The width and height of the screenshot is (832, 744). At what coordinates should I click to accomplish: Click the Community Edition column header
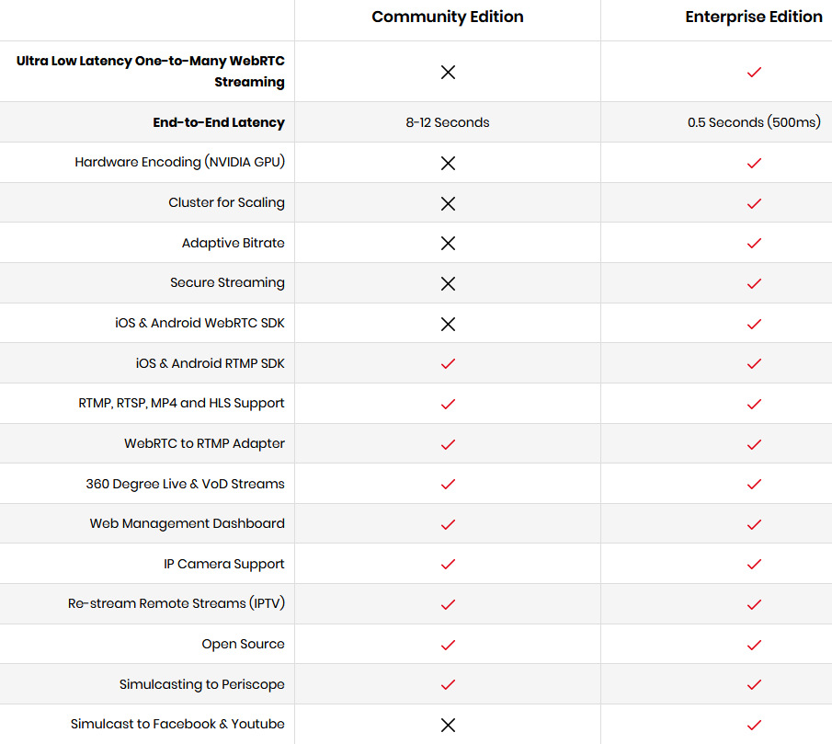[x=448, y=17]
